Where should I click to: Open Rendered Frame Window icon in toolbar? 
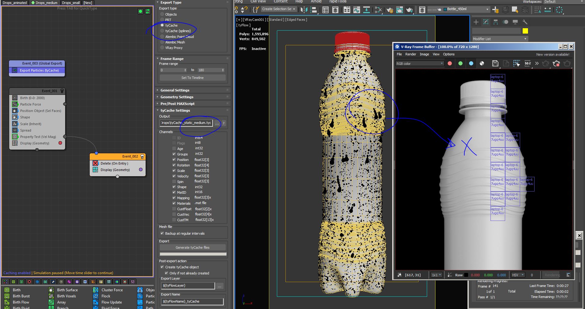[400, 10]
